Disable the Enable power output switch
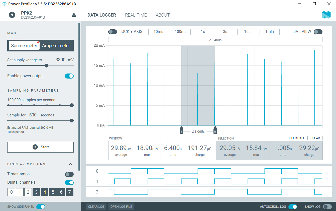336x211 pixels. [x=69, y=76]
